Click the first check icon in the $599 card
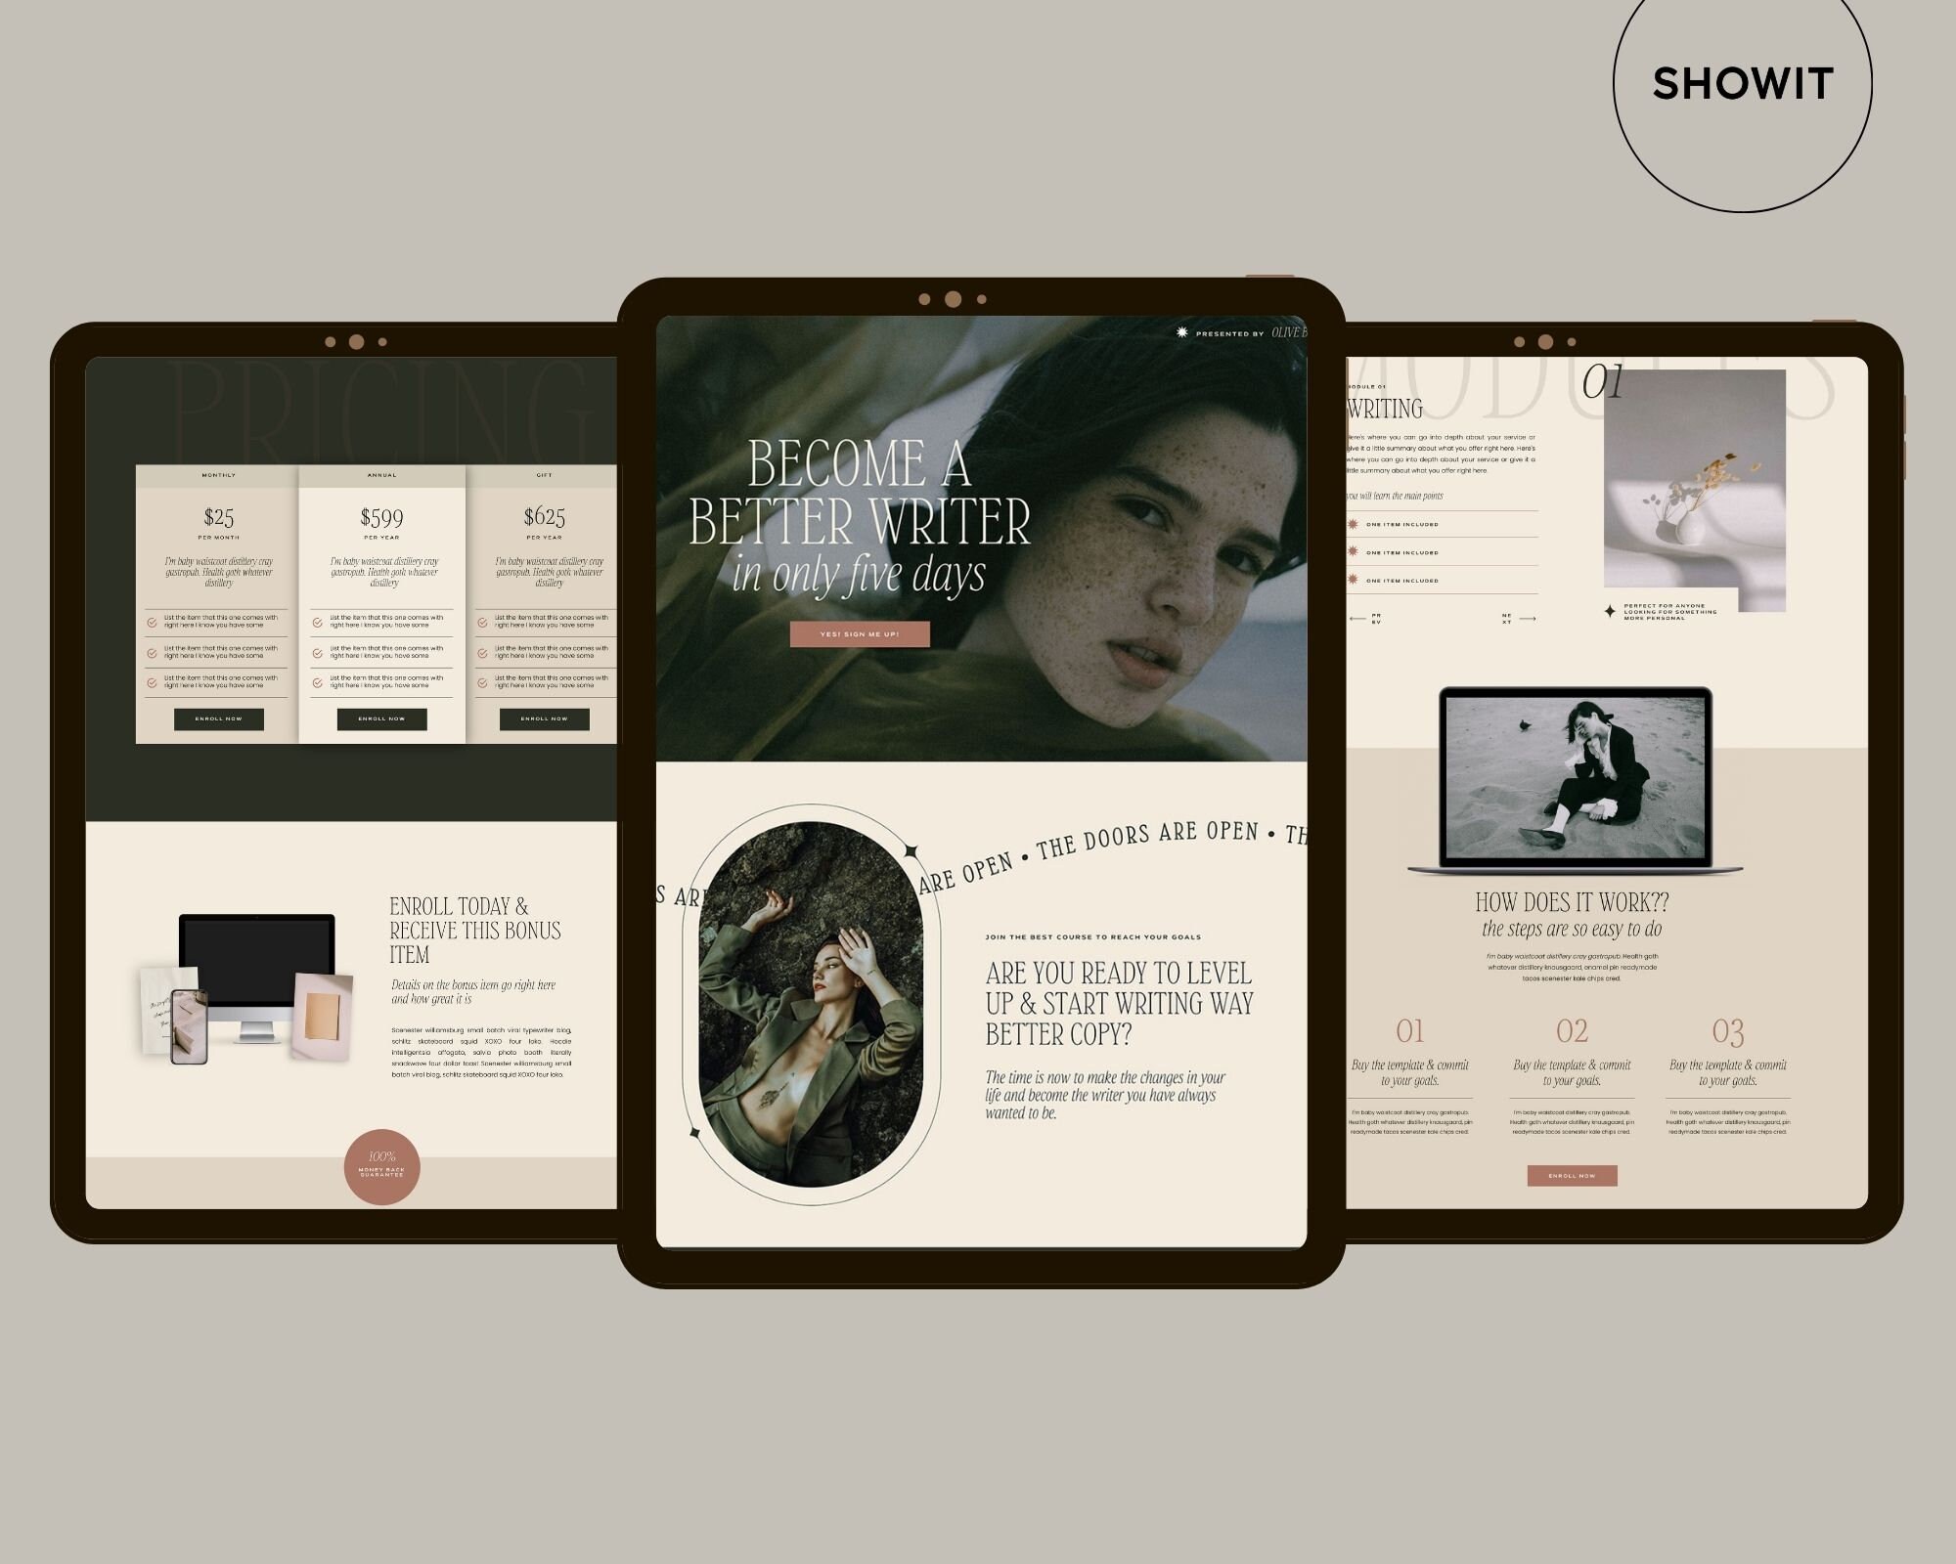This screenshot has width=1956, height=1564. 317,623
